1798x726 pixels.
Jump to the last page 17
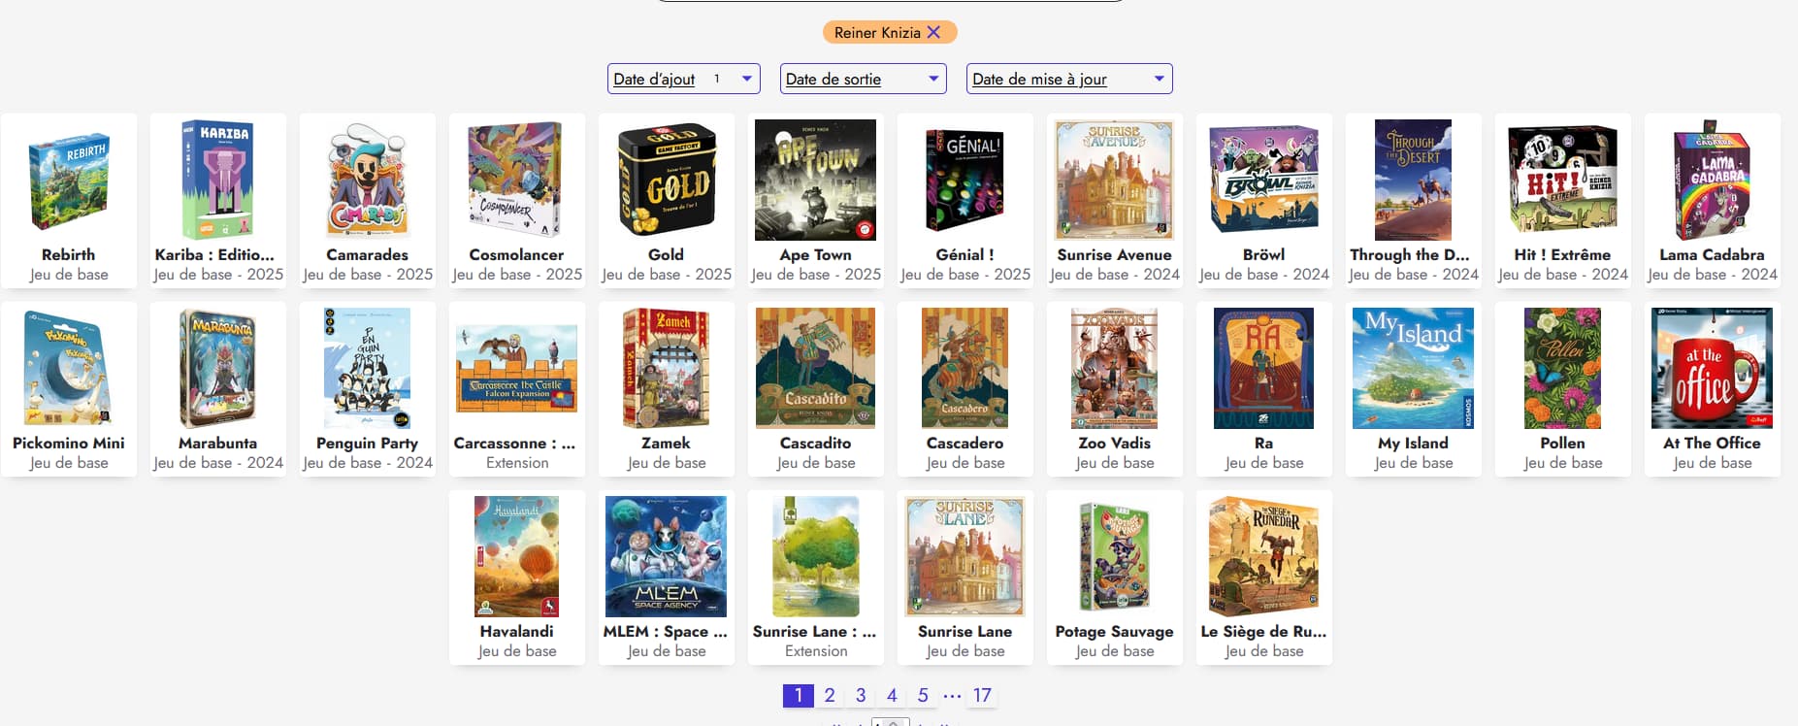982,695
